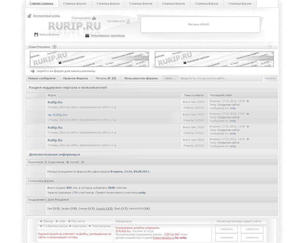Click the Форум column header

[52, 95]
